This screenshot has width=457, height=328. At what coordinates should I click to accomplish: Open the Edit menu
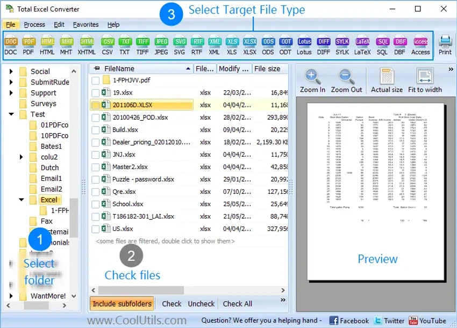(x=59, y=25)
